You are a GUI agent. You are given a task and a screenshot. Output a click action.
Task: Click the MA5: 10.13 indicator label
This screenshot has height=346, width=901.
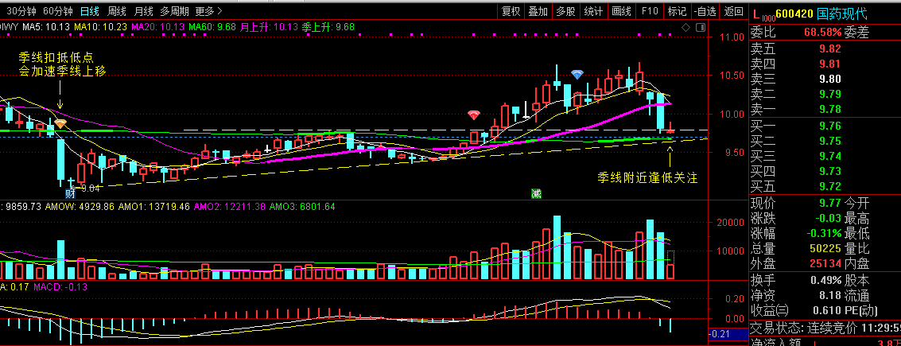click(x=47, y=27)
